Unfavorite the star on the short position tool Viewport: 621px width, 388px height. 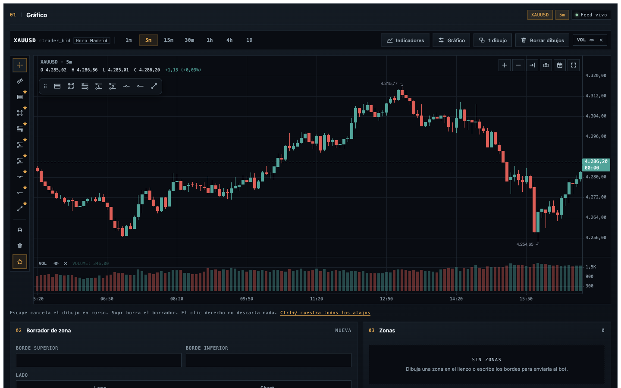point(25,156)
